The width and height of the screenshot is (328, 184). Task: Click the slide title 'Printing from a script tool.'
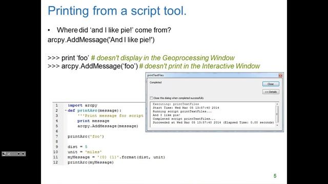pyautogui.click(x=117, y=11)
